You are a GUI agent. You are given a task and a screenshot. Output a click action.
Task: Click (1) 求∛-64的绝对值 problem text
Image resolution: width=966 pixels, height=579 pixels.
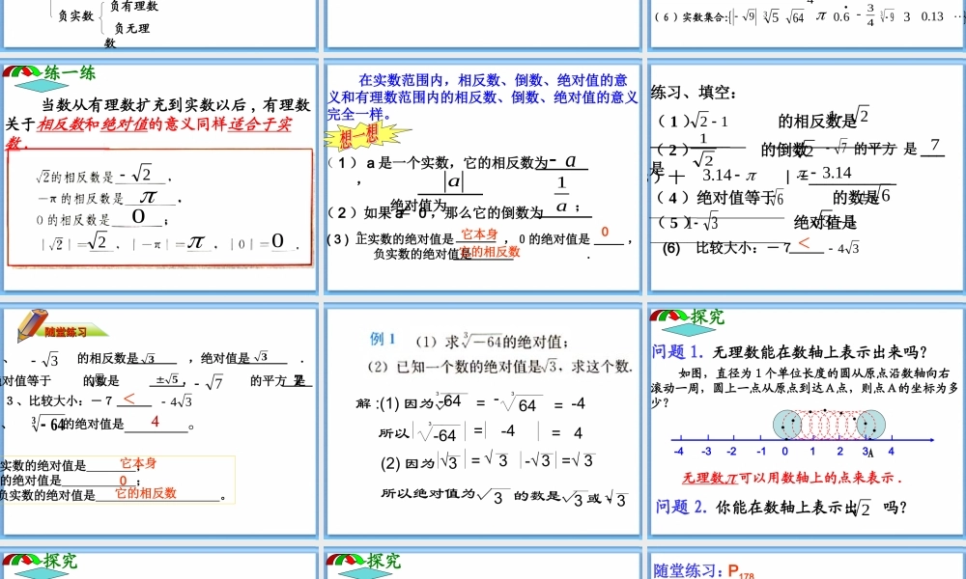click(x=493, y=341)
